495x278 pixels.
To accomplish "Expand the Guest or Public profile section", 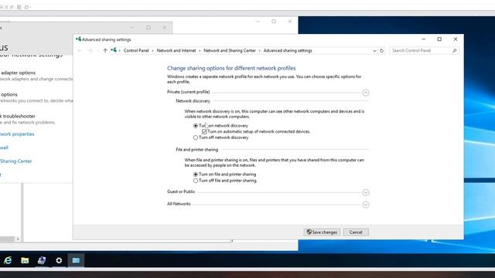I will point(366,192).
